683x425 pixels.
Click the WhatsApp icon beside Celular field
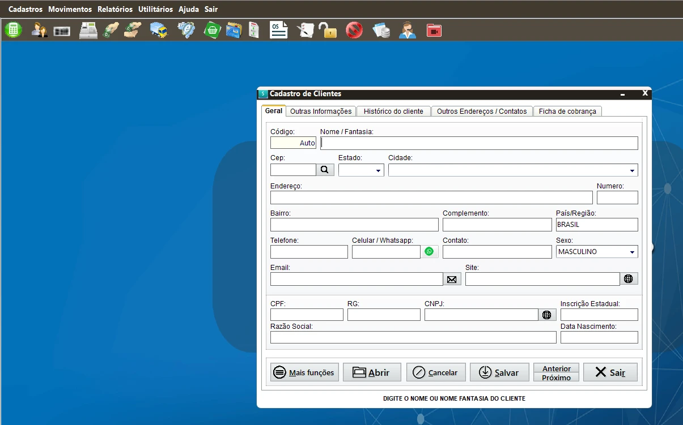tap(429, 252)
